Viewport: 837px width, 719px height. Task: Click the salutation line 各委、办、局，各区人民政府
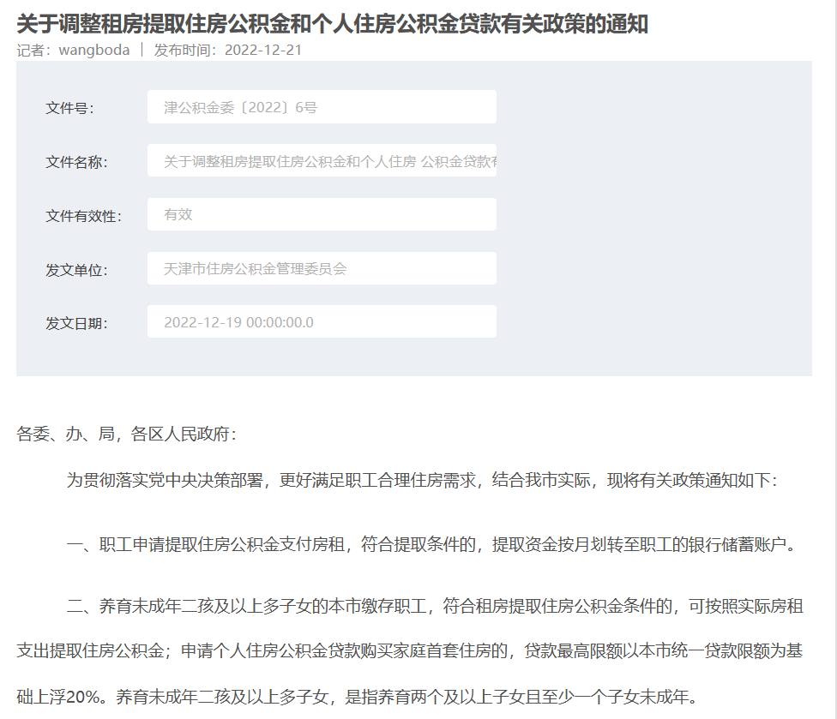coord(126,434)
